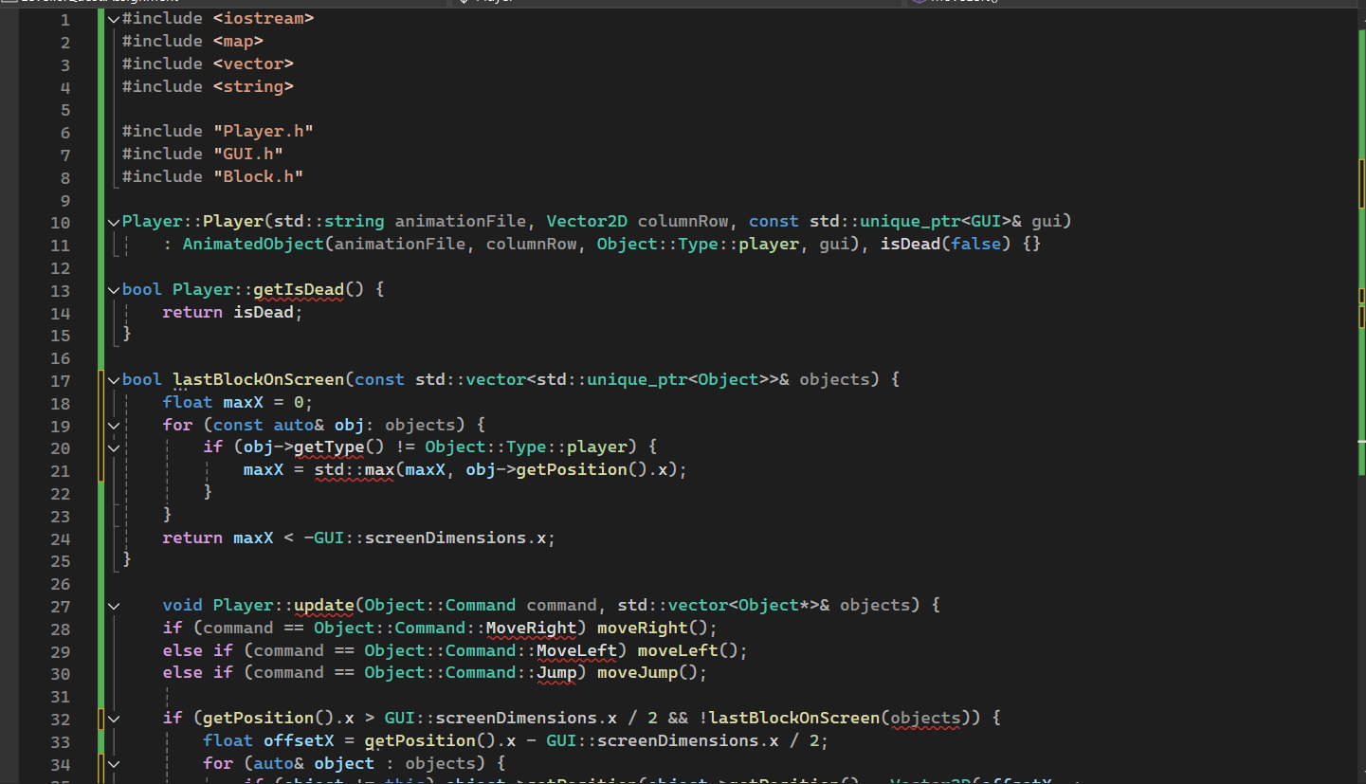Image resolution: width=1366 pixels, height=784 pixels.
Task: Collapse the inner for loop on line 34
Action: [113, 764]
